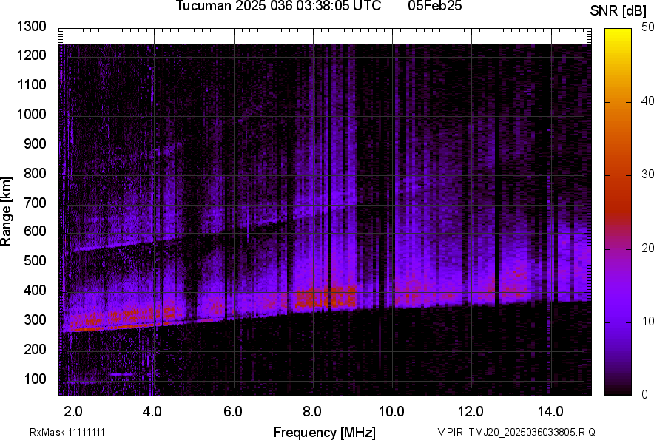Click the range tick label "1000"
The image size is (654, 440).
click(31, 114)
